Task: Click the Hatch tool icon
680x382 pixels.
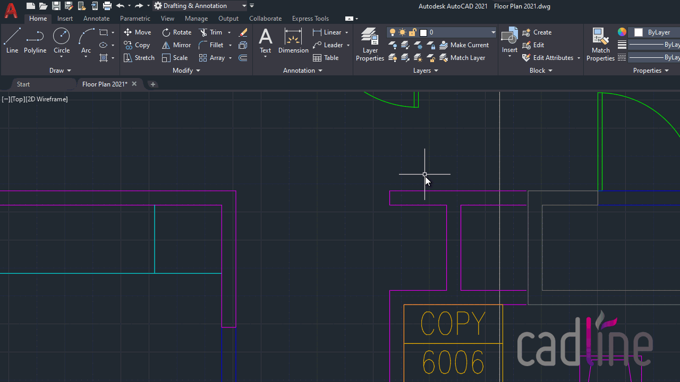Action: [x=104, y=58]
